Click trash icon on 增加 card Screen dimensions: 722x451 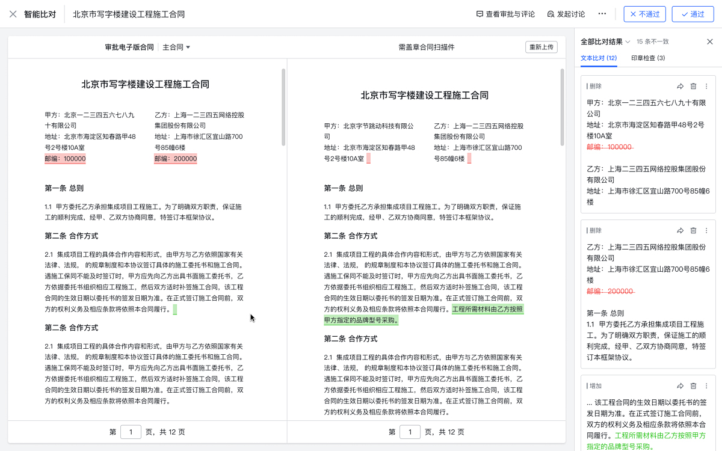(x=693, y=385)
